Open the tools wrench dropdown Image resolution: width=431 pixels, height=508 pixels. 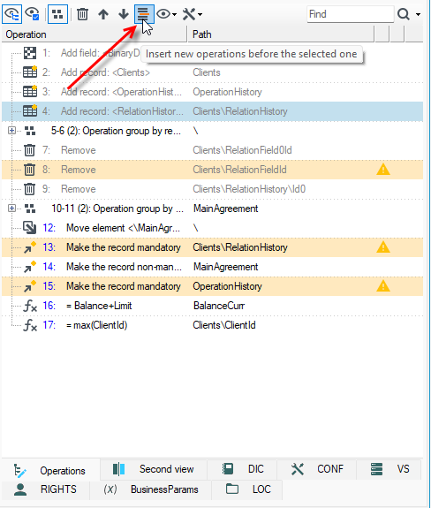click(x=193, y=14)
